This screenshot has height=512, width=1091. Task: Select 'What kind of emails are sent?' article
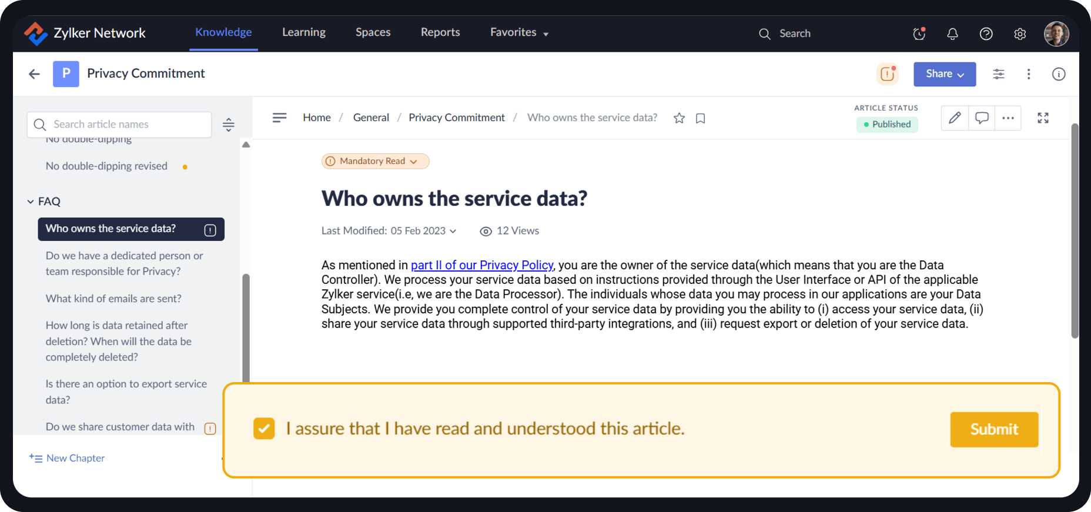[113, 299]
